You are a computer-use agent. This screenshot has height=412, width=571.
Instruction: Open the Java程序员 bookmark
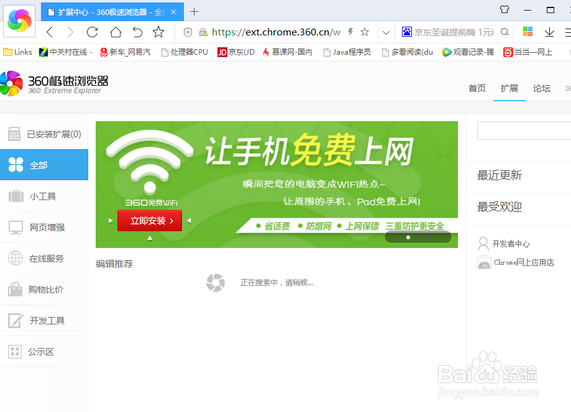[347, 52]
